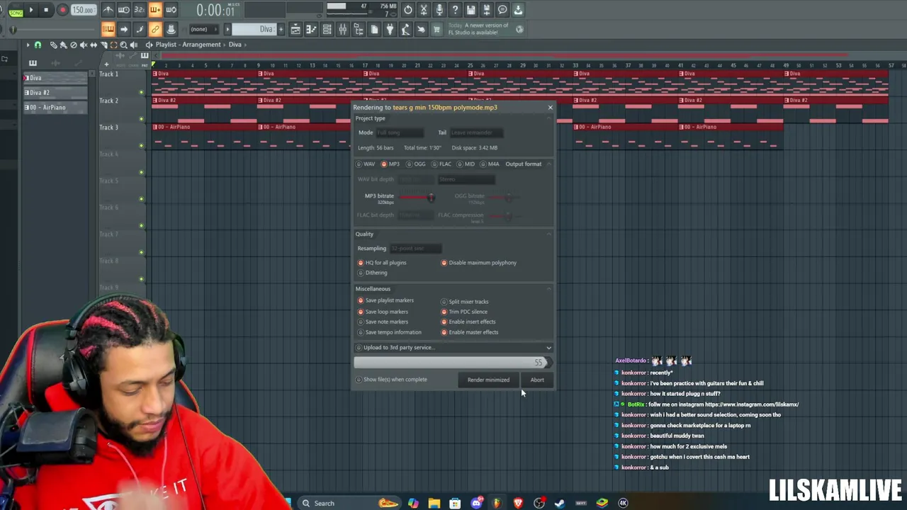Click the Track 2 header label
907x510 pixels.
(x=108, y=101)
